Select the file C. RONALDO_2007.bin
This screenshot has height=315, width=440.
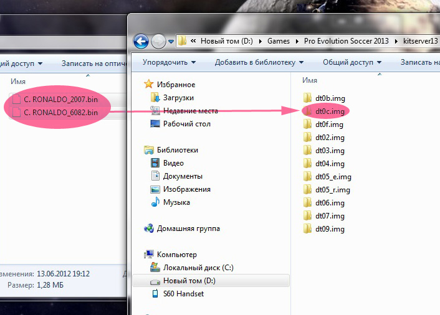tap(60, 99)
